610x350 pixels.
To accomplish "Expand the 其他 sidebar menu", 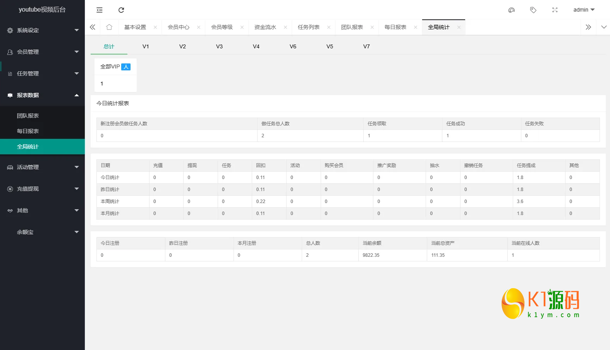I will 42,210.
